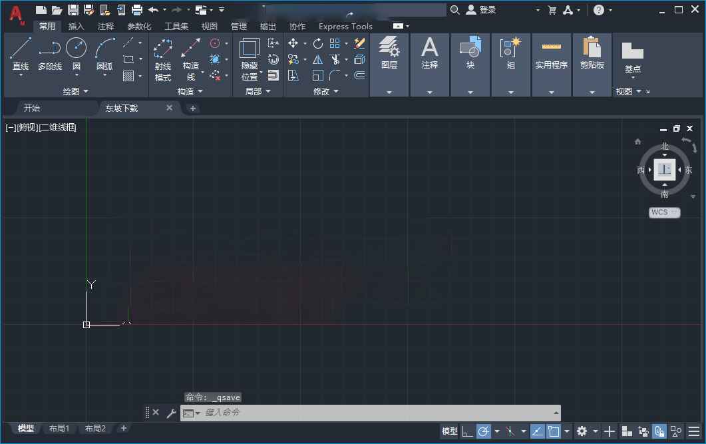
Task: Click the Hatch pattern icon in 绘图 panel
Action: point(128,76)
